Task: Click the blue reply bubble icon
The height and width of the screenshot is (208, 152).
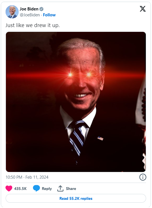Action: [x=36, y=188]
